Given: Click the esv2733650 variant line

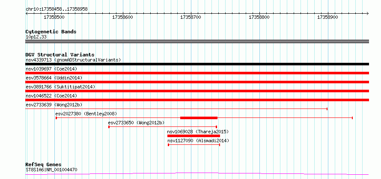Looking at the screenshot, I should point(163,127).
